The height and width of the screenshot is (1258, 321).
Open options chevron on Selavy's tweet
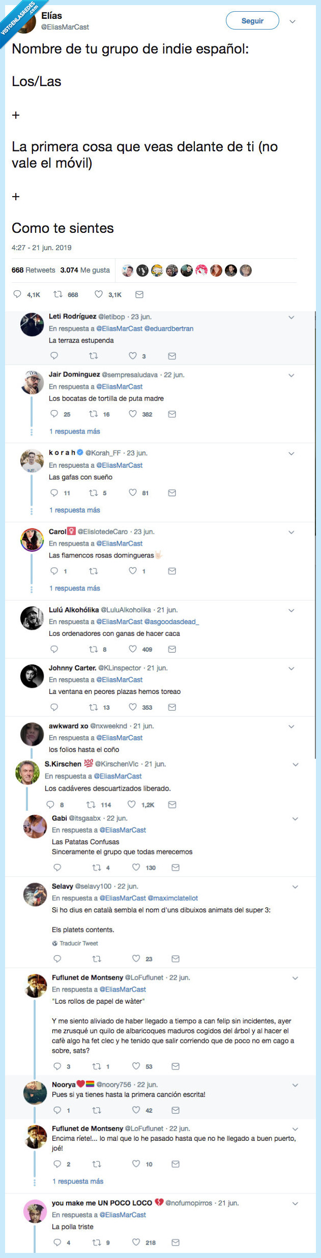coord(295,887)
